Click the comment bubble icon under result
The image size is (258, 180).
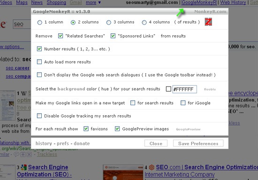coord(16,155)
